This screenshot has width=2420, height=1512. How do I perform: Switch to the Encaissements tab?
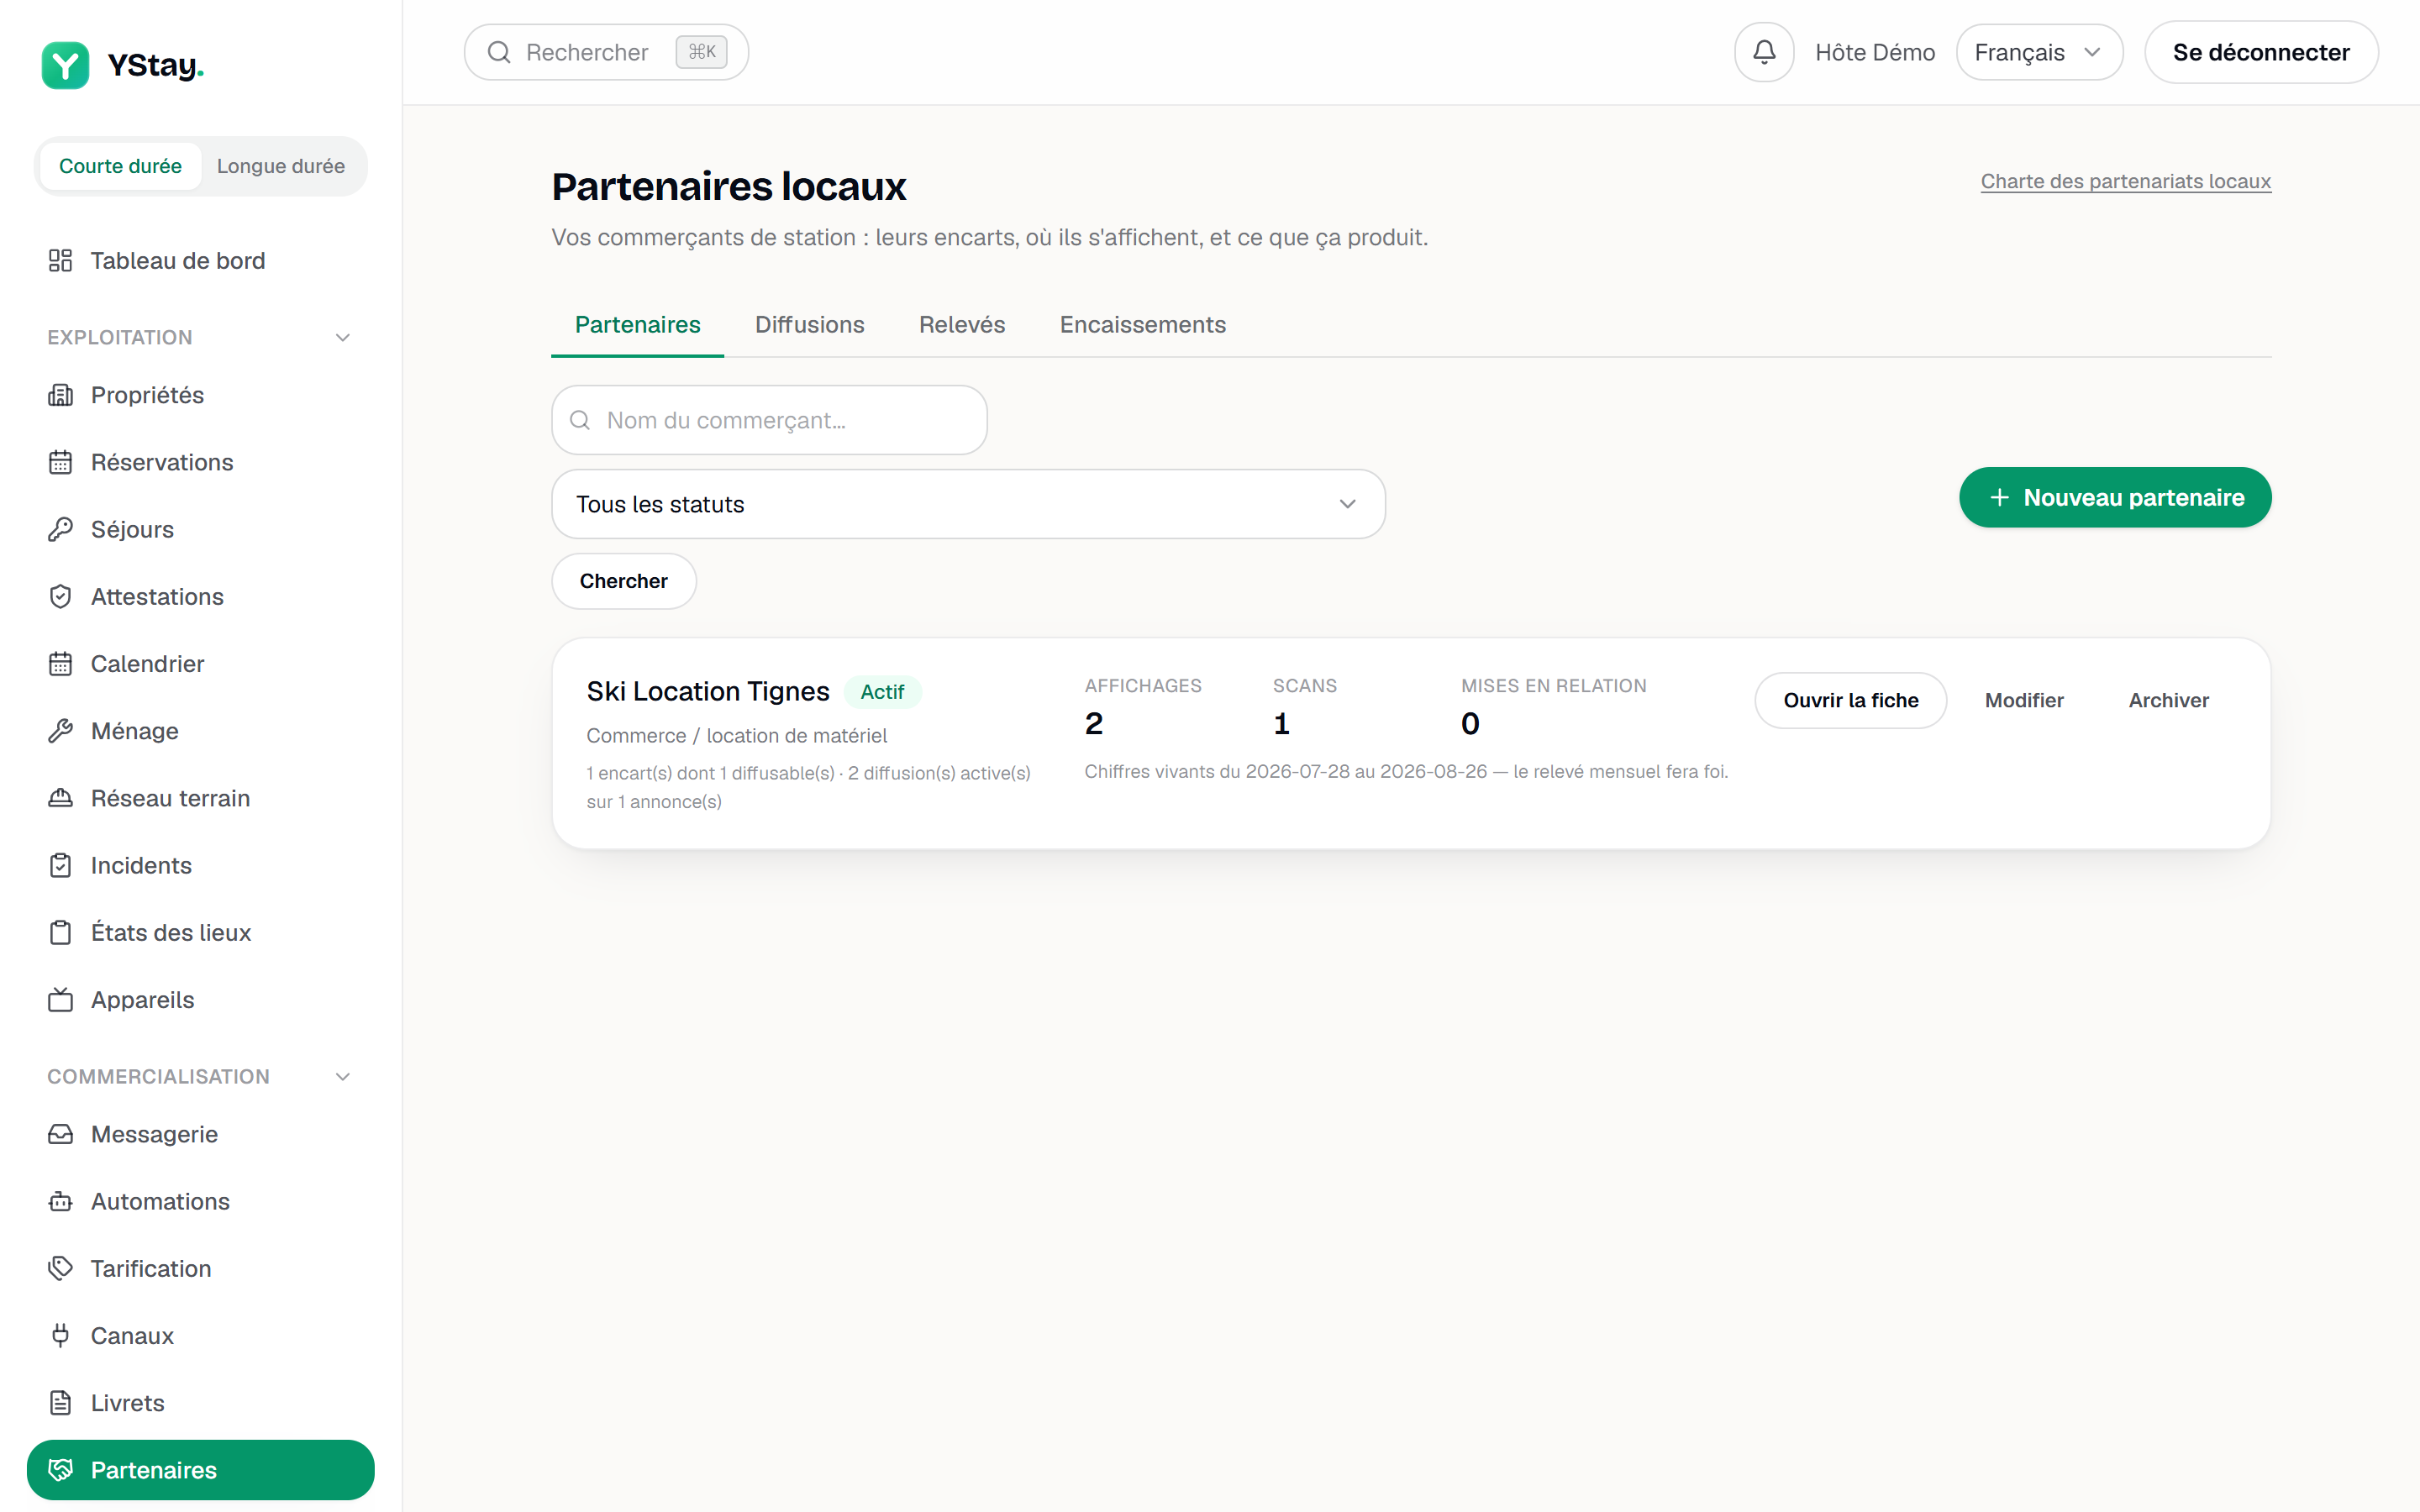coord(1142,325)
